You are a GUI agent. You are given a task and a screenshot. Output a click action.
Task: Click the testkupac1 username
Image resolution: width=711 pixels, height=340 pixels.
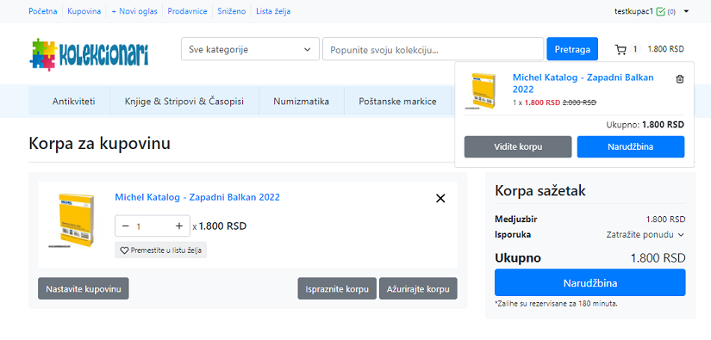click(633, 12)
